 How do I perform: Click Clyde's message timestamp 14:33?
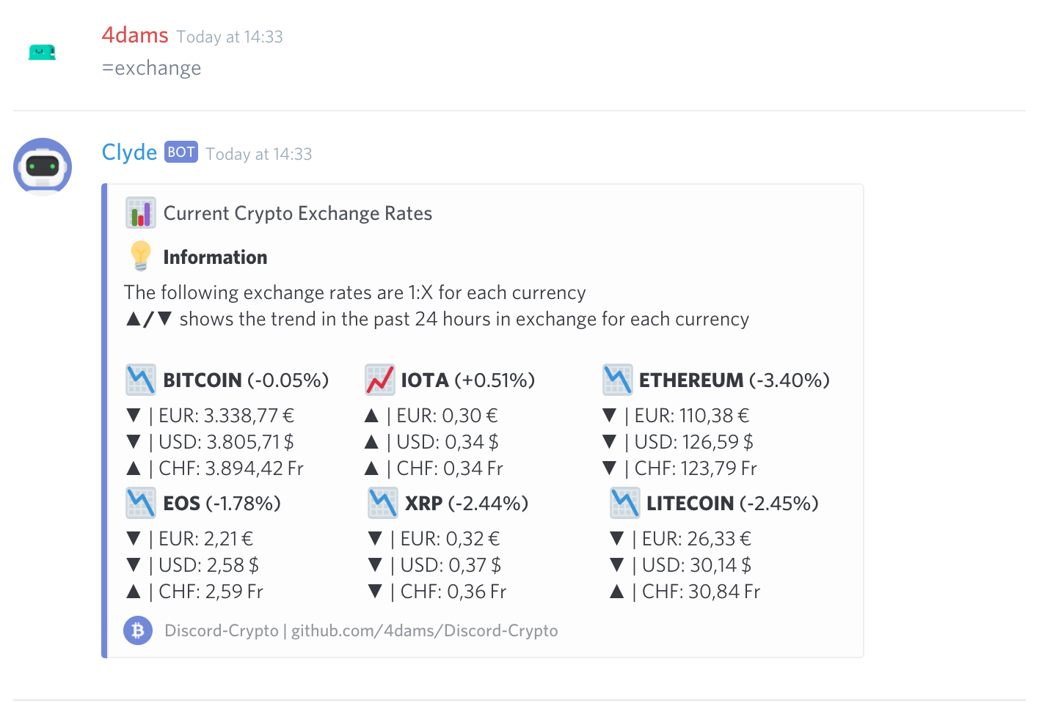click(x=259, y=154)
